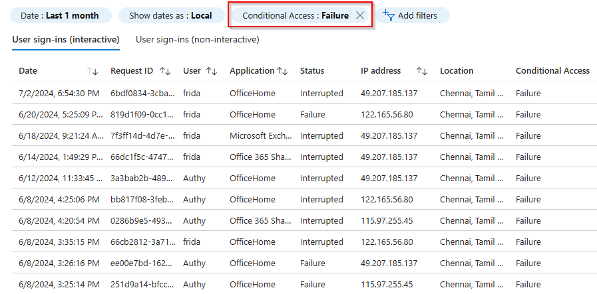The width and height of the screenshot is (597, 294).
Task: Open the Date Last 1 month filter
Action: [59, 15]
